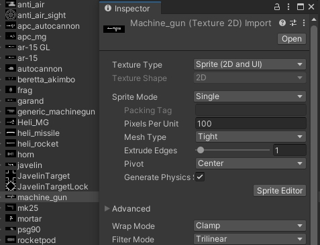The image size is (320, 245).
Task: Click the autocannon sprite icon
Action: (x=11, y=68)
